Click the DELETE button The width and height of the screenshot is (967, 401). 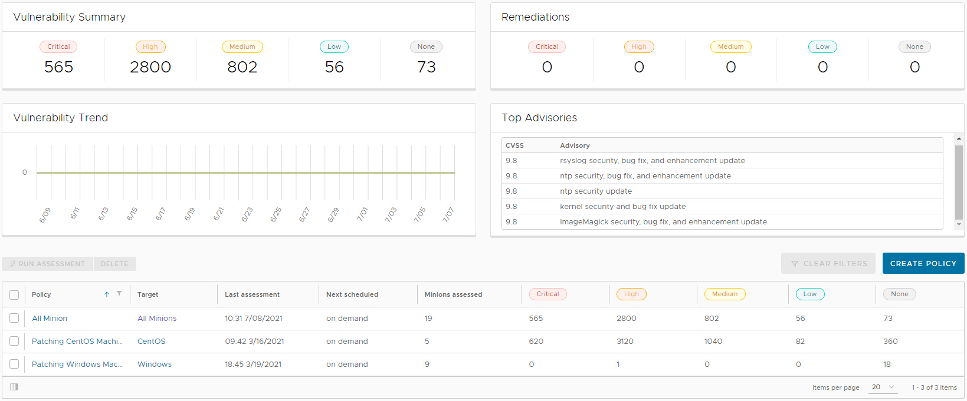pyautogui.click(x=114, y=264)
